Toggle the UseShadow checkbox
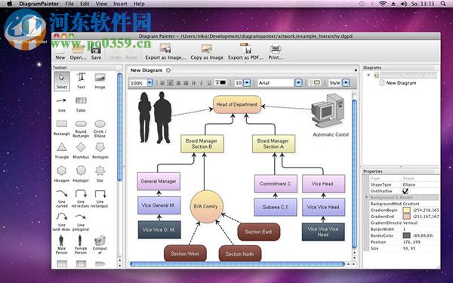The width and height of the screenshot is (453, 283). tap(405, 191)
